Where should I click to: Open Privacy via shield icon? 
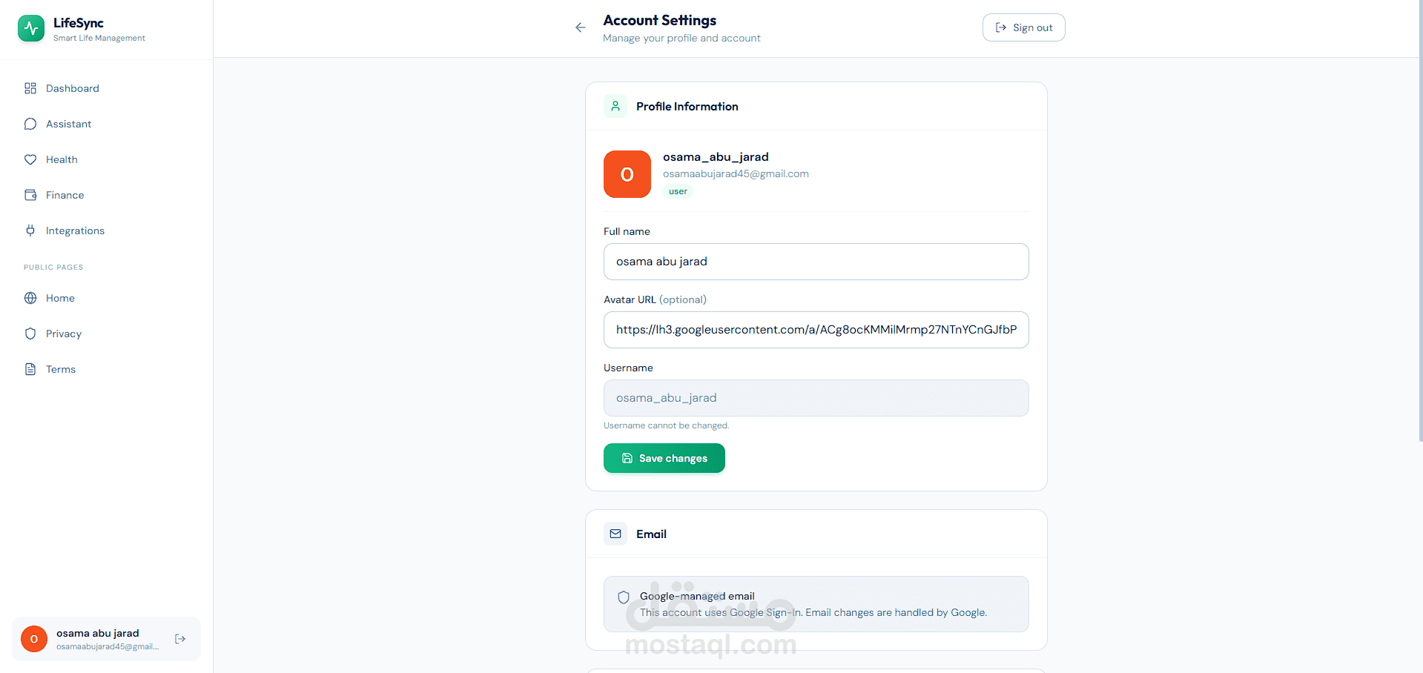tap(30, 334)
